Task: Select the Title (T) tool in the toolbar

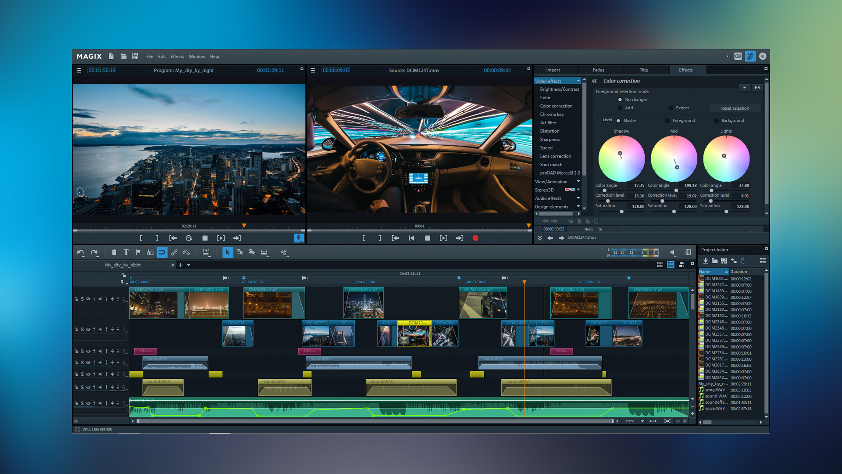Action: [x=126, y=252]
